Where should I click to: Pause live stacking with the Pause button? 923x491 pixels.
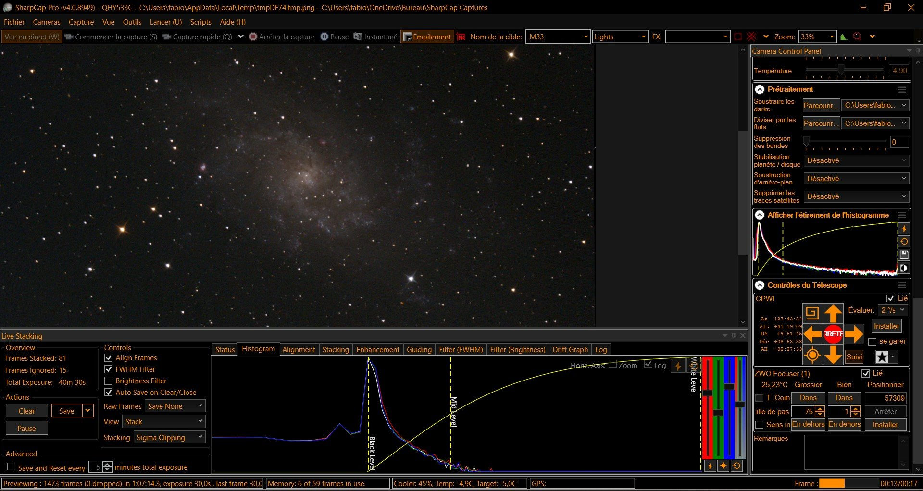pyautogui.click(x=27, y=428)
